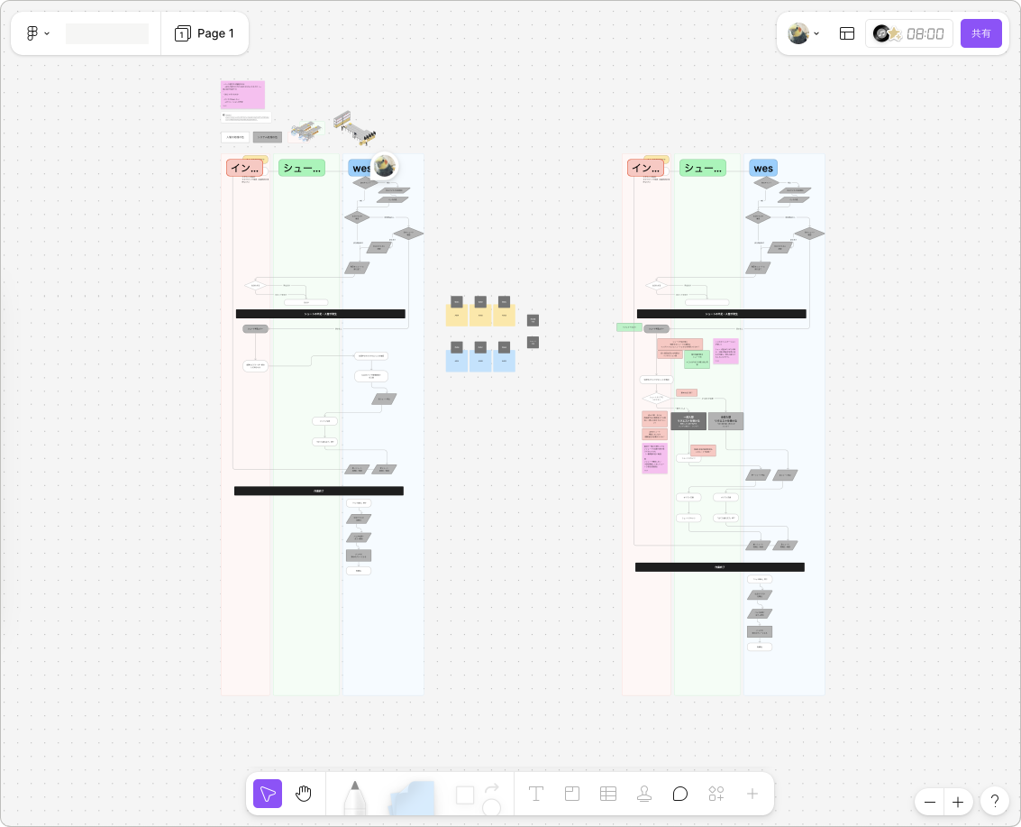The height and width of the screenshot is (827, 1021).
Task: Select the Section tool
Action: [572, 794]
